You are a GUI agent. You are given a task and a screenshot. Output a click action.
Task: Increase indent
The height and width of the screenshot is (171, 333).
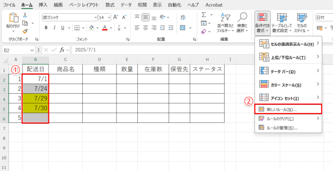171,27
